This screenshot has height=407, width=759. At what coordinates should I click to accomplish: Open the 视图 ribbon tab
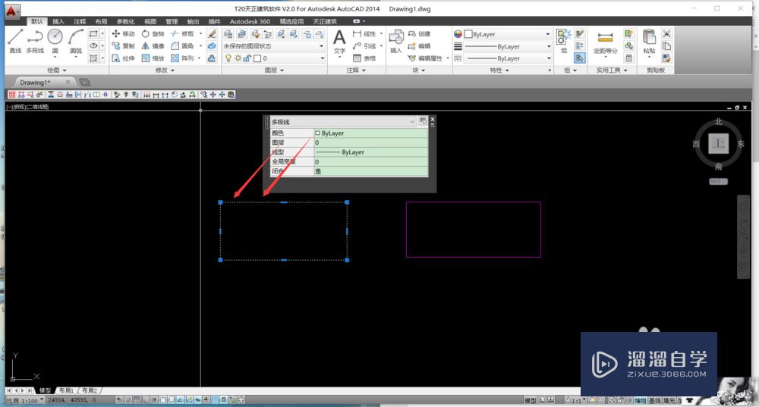tap(150, 21)
